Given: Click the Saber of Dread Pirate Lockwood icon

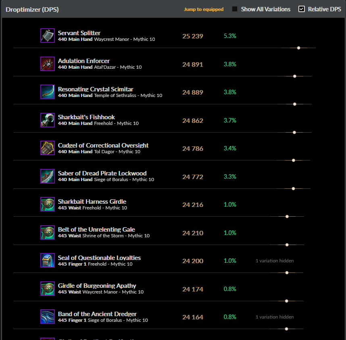Looking at the screenshot, I should 47,176.
